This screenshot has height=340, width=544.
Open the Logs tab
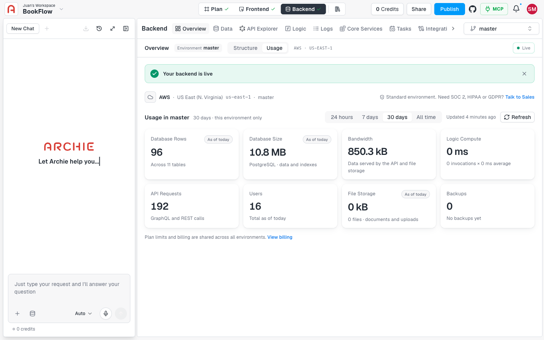[x=323, y=29]
